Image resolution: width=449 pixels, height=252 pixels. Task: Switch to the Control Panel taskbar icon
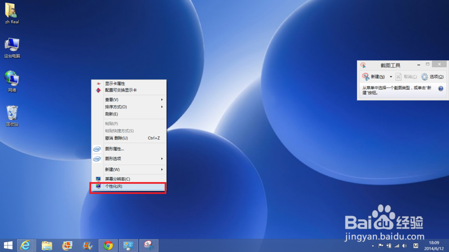(x=128, y=245)
